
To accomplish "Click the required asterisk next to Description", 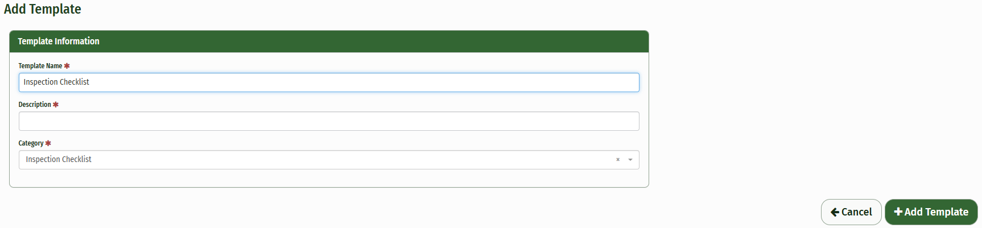I will pos(56,105).
